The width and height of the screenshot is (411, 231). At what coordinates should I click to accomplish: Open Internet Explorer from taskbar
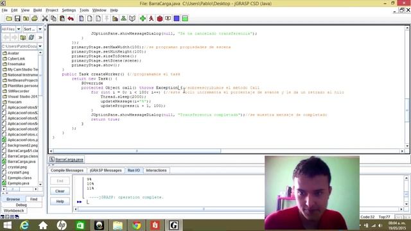coord(24,225)
